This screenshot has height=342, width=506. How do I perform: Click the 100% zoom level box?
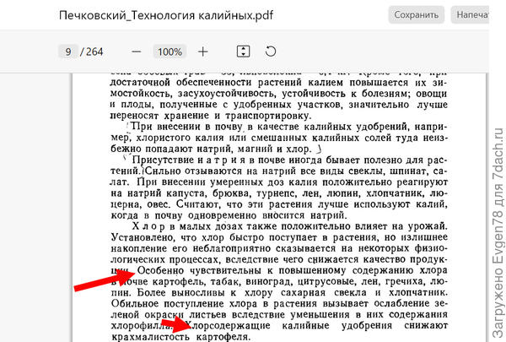(169, 52)
